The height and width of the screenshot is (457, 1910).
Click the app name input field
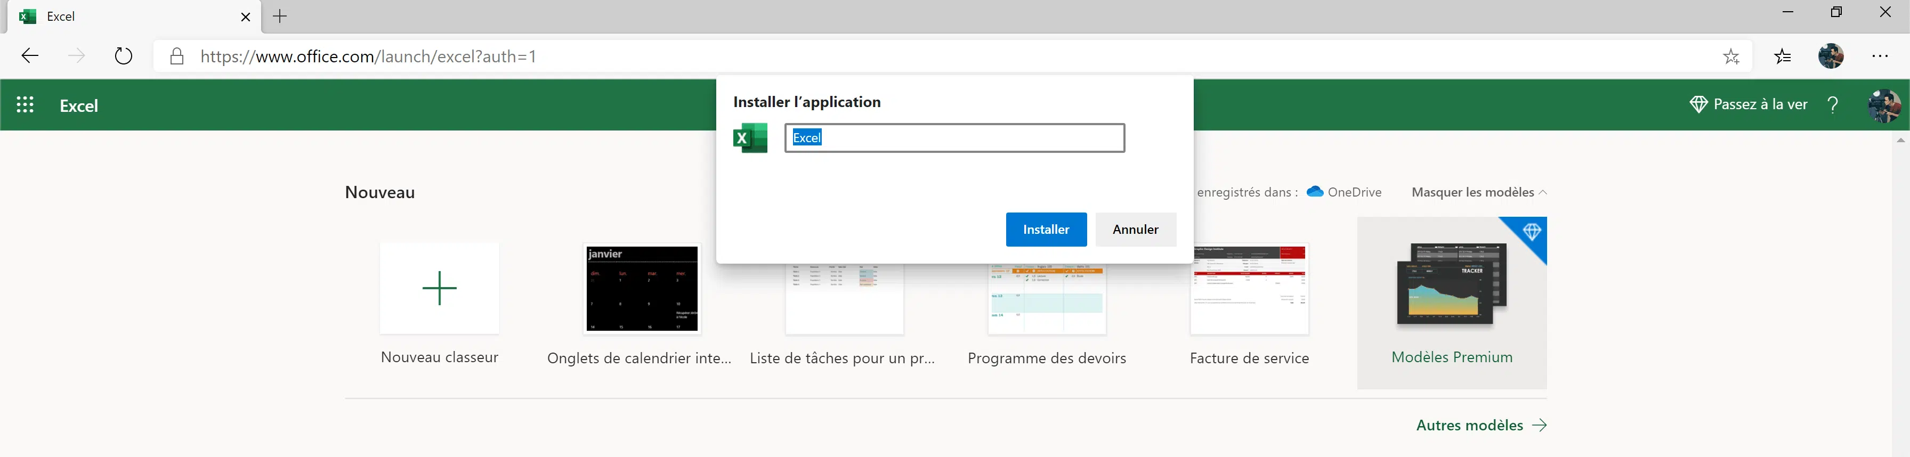(954, 138)
